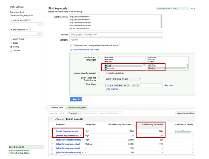Uncheck the [Exact] match type
Image resolution: width=209 pixels, height=159 pixels.
click(x=11, y=47)
